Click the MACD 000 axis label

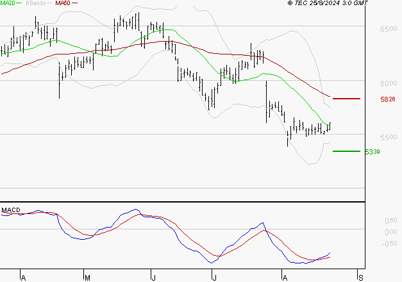coord(391,232)
